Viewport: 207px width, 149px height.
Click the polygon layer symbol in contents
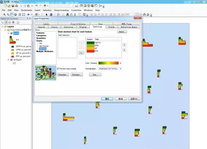tap(14, 63)
